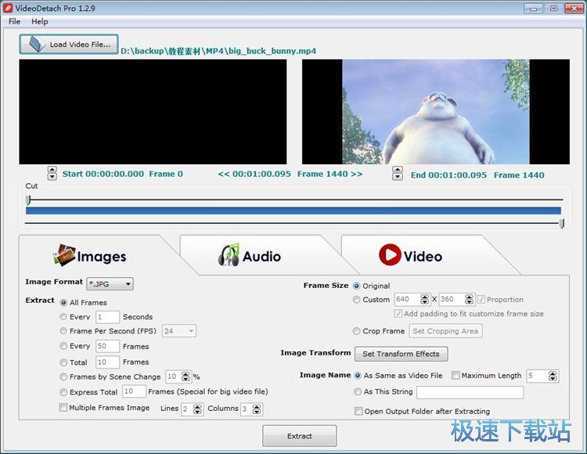Select Total Frames radio button

(63, 362)
